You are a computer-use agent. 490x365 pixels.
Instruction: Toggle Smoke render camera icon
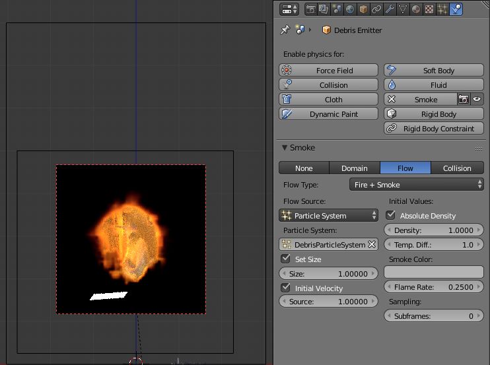464,99
